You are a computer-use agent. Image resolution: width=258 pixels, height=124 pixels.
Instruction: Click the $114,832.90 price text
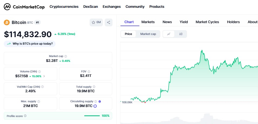28,34
